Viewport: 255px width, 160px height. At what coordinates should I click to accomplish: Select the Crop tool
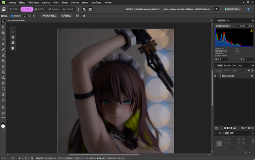(x=3, y=27)
